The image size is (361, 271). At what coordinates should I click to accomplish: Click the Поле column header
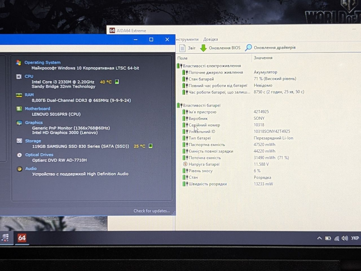182,58
